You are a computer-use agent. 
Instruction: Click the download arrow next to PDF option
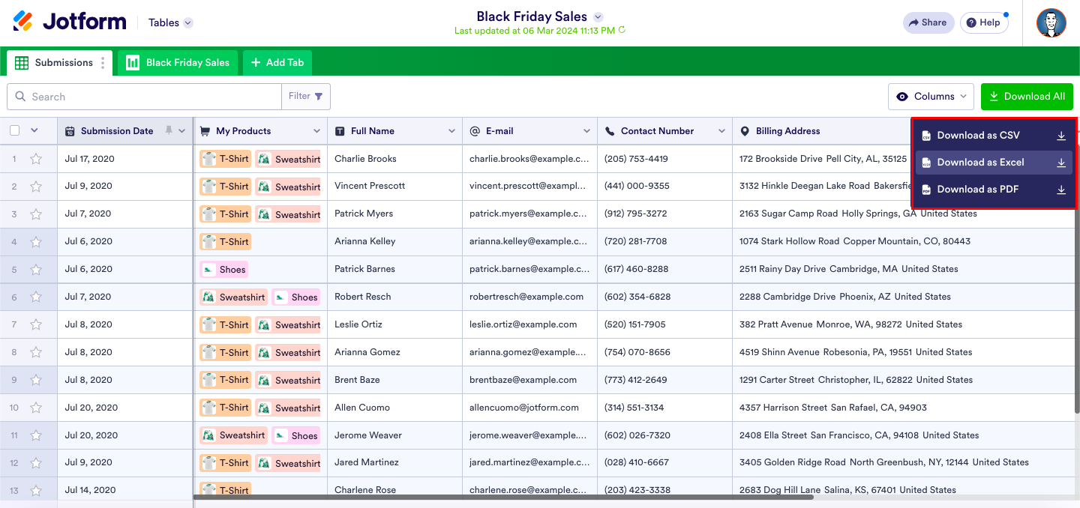pos(1061,190)
